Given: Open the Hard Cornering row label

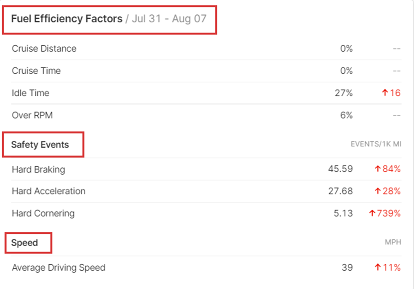Looking at the screenshot, I should 43,213.
